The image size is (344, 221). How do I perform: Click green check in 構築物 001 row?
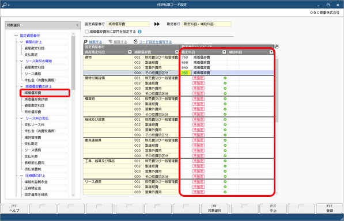pos(225,99)
